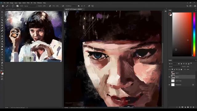Click the search icon at top right

click(x=187, y=6)
